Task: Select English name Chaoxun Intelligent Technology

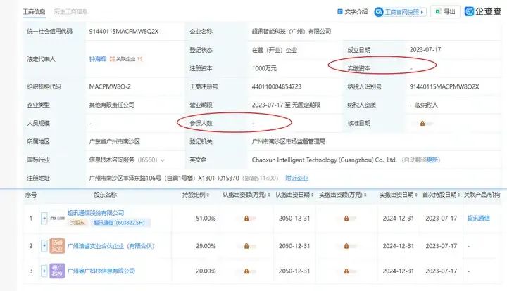Action: point(325,160)
